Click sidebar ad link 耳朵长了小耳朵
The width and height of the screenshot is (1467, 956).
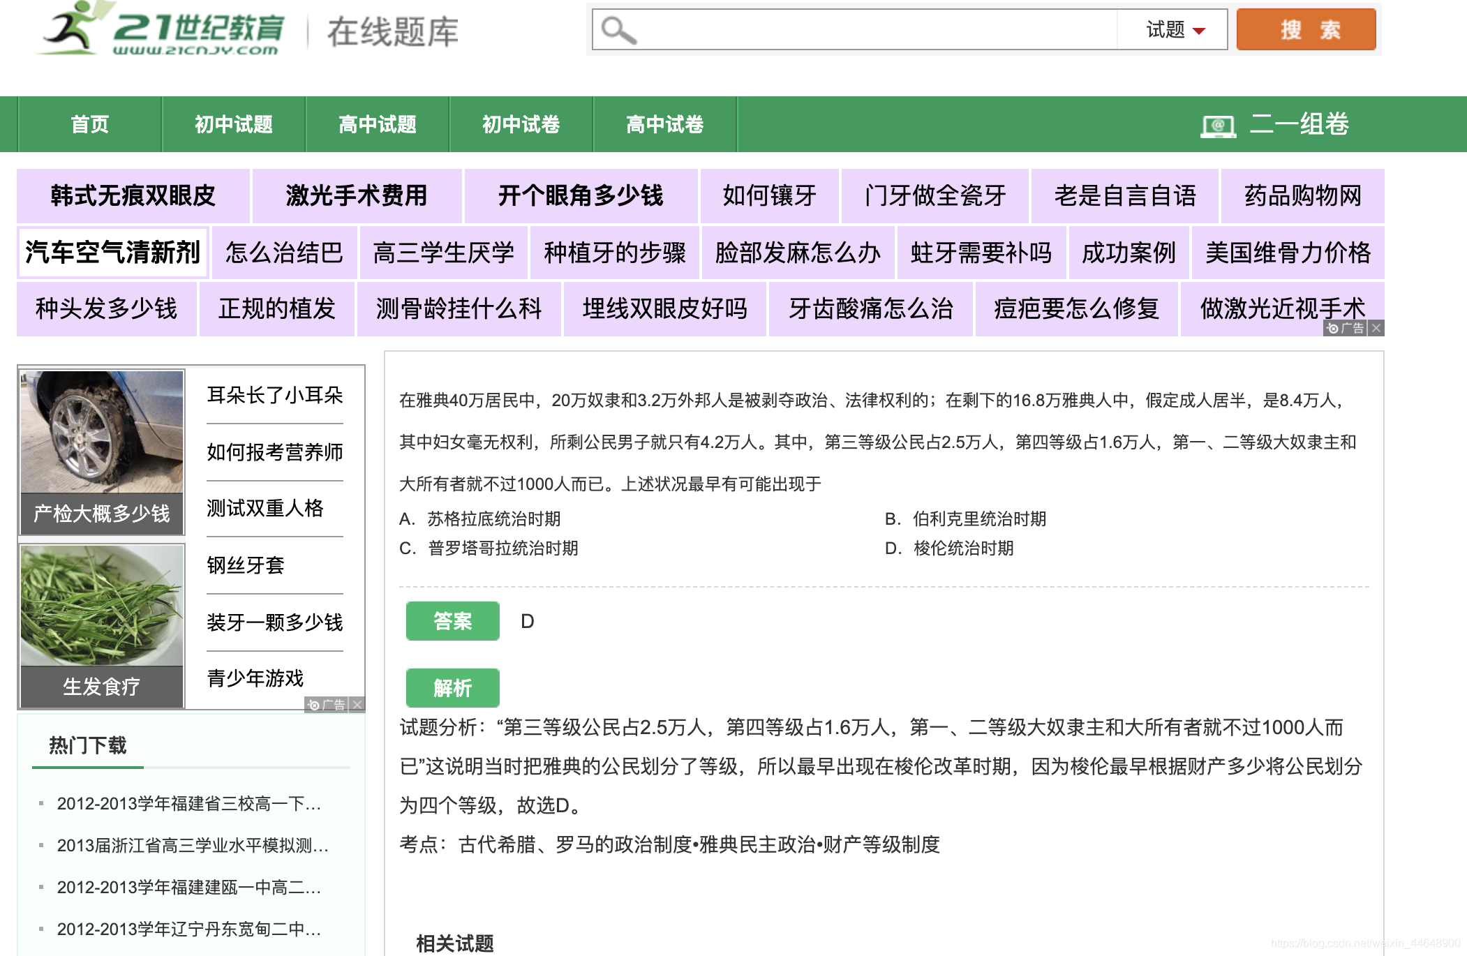(x=275, y=396)
